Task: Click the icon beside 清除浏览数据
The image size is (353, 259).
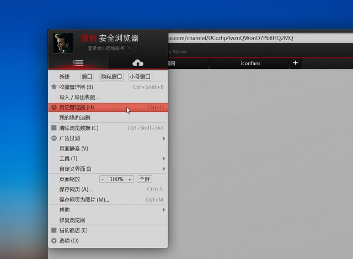Action: coord(54,128)
